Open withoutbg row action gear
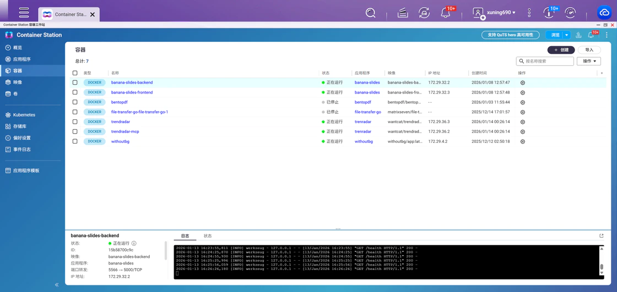The width and height of the screenshot is (617, 292). click(x=523, y=141)
